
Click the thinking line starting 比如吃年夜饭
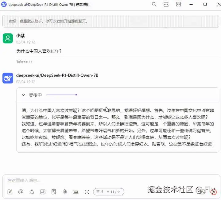(x=106, y=137)
